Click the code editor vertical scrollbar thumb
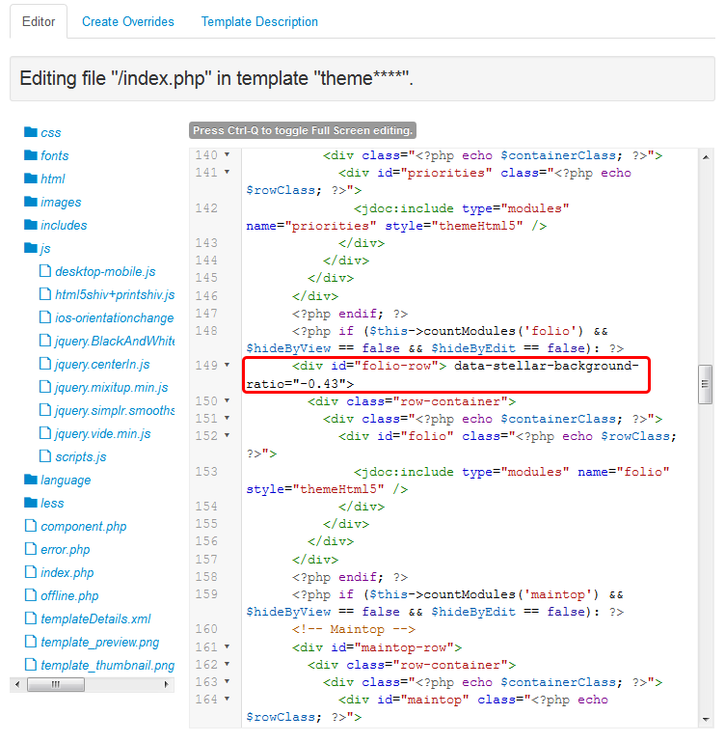 point(706,383)
